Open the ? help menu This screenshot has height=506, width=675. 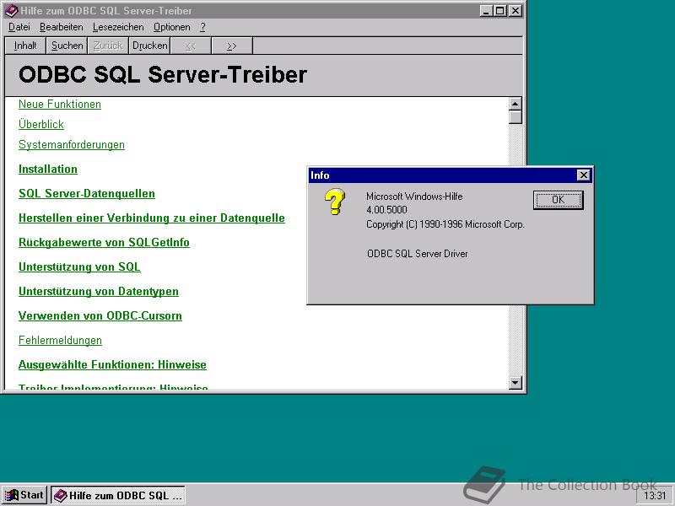coord(202,27)
